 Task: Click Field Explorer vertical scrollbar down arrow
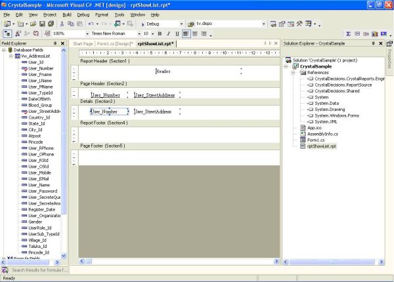64,256
